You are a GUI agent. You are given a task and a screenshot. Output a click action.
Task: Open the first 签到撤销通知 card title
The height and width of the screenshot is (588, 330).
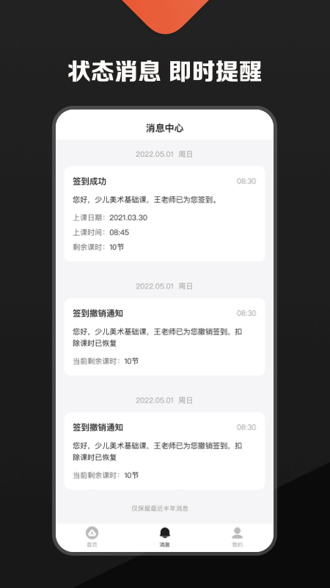click(98, 313)
